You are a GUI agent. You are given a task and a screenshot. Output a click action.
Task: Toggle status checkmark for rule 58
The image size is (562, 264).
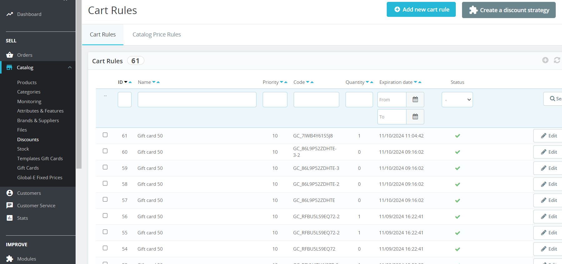(x=457, y=184)
